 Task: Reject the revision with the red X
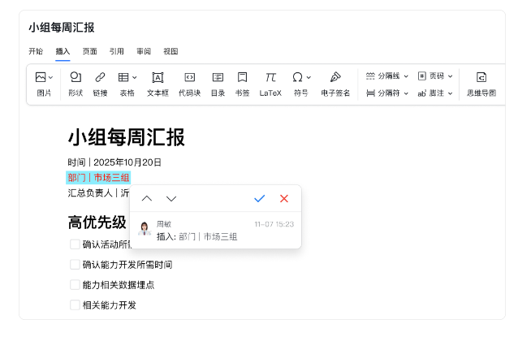(284, 198)
